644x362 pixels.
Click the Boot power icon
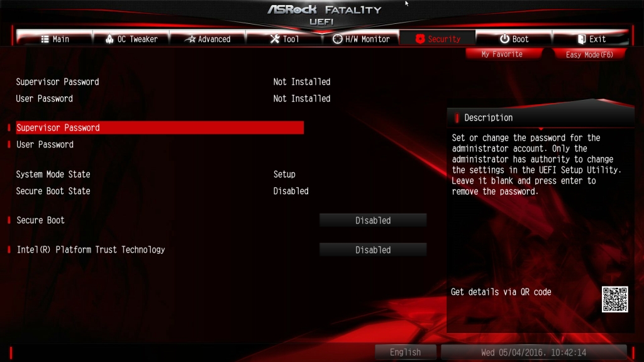coord(504,39)
